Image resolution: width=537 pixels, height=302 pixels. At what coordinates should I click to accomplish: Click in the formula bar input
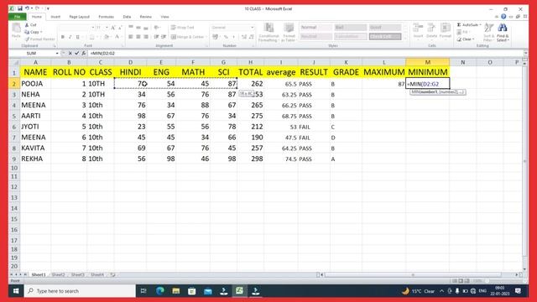tap(305, 53)
